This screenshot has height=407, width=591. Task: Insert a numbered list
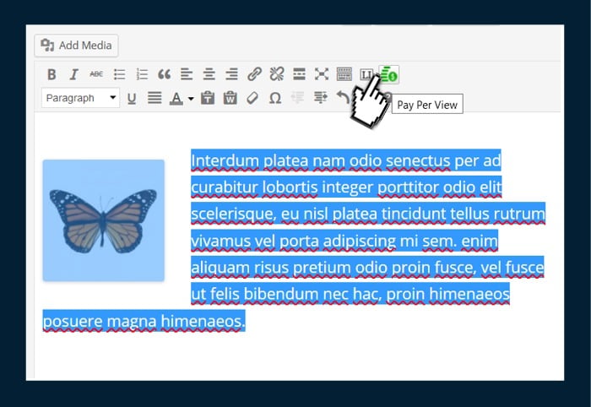[142, 74]
